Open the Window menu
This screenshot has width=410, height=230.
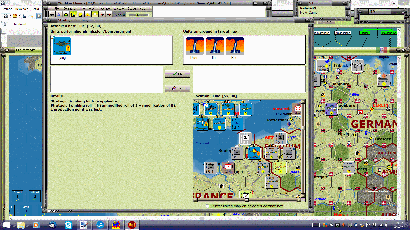pyautogui.click(x=119, y=9)
